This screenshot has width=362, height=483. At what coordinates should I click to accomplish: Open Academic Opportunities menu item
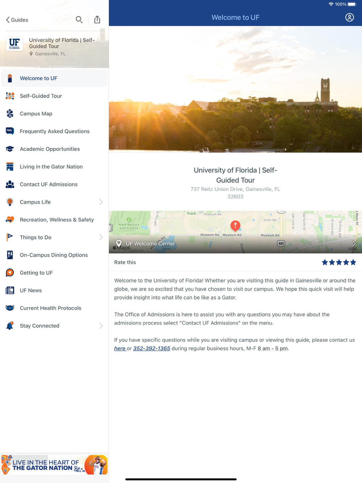coord(54,149)
